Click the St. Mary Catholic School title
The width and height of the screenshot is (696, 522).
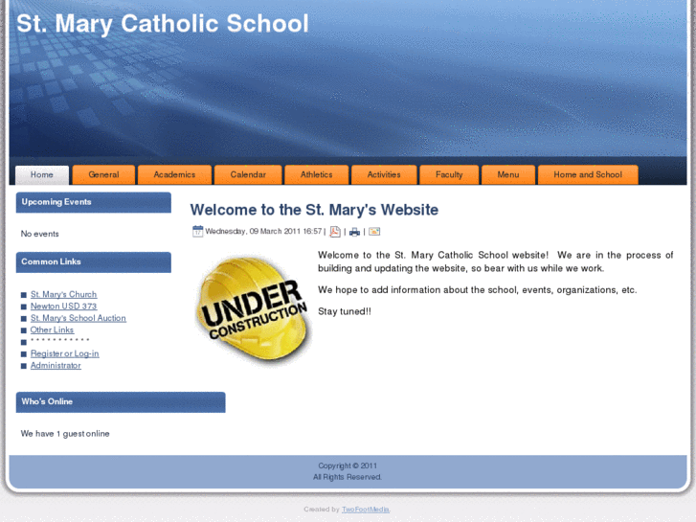pyautogui.click(x=163, y=24)
